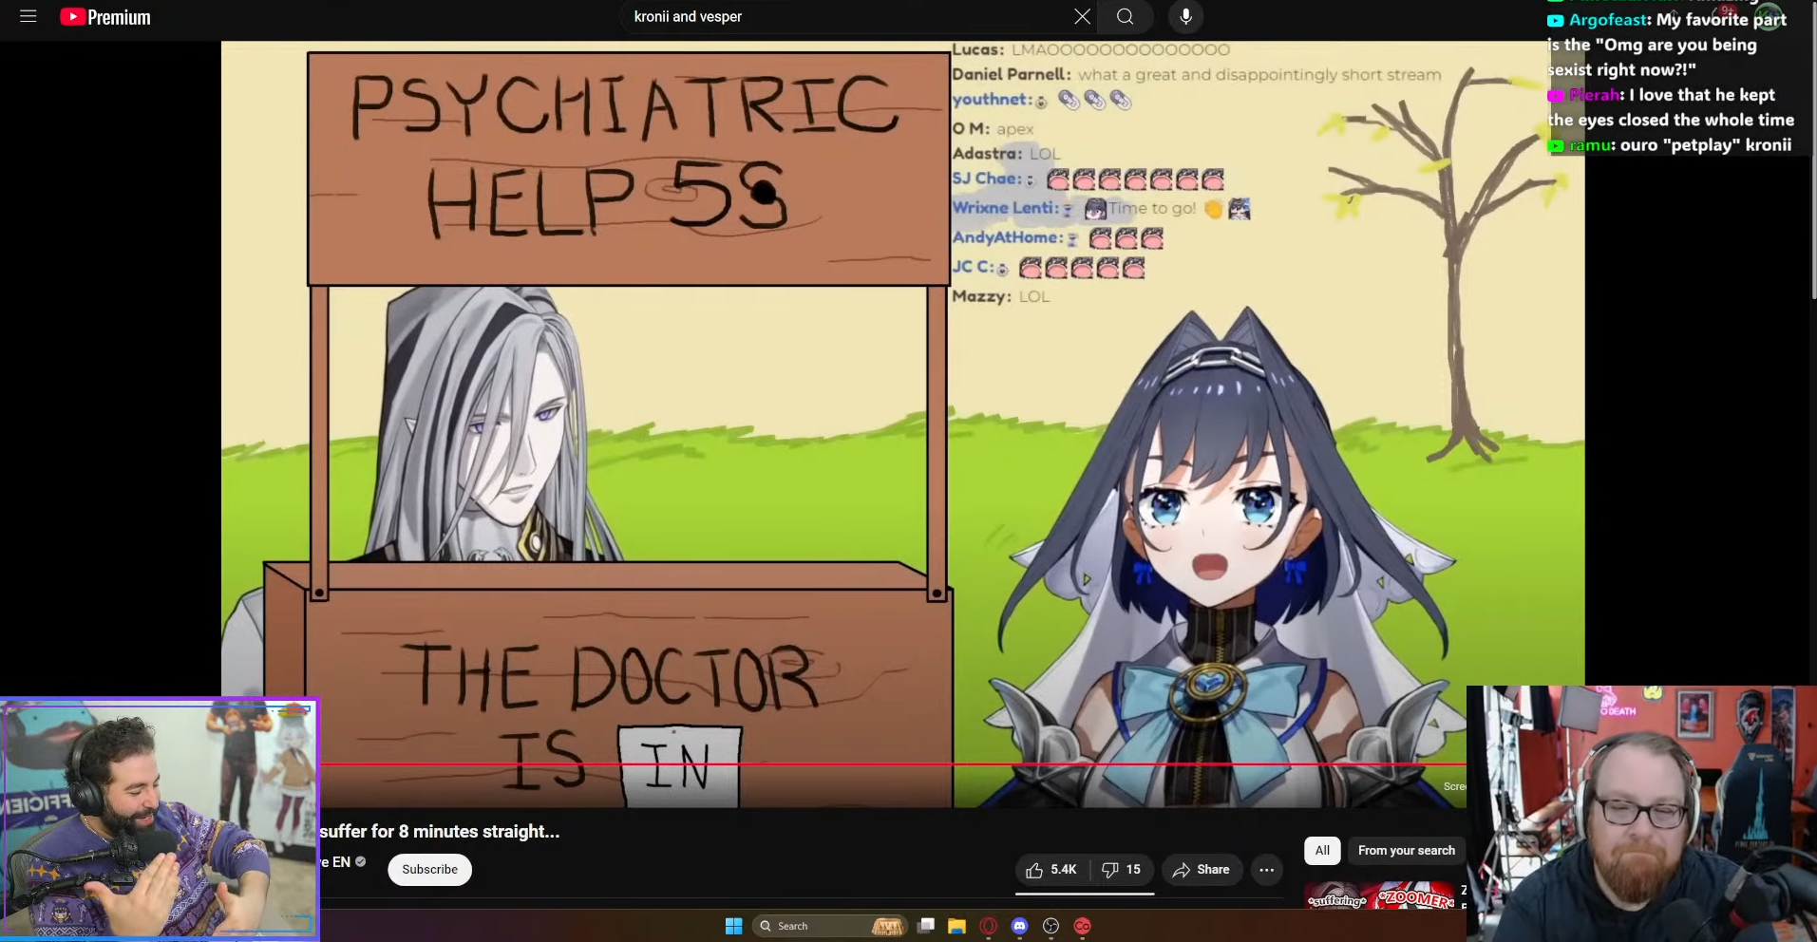Open the Opera browser taskbar icon
Viewport: 1817px width, 942px height.
(x=988, y=926)
